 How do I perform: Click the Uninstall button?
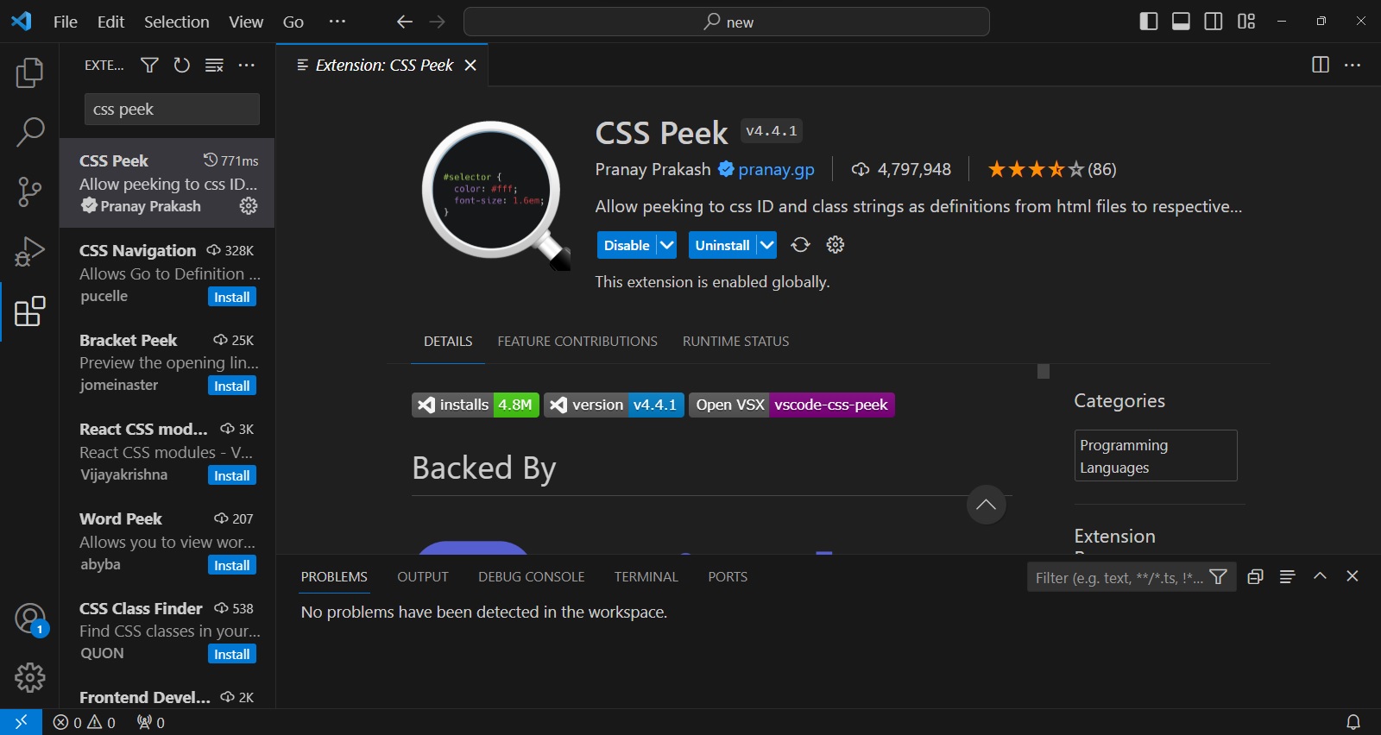(x=722, y=245)
